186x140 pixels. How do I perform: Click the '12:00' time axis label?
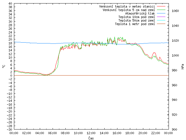91,133
